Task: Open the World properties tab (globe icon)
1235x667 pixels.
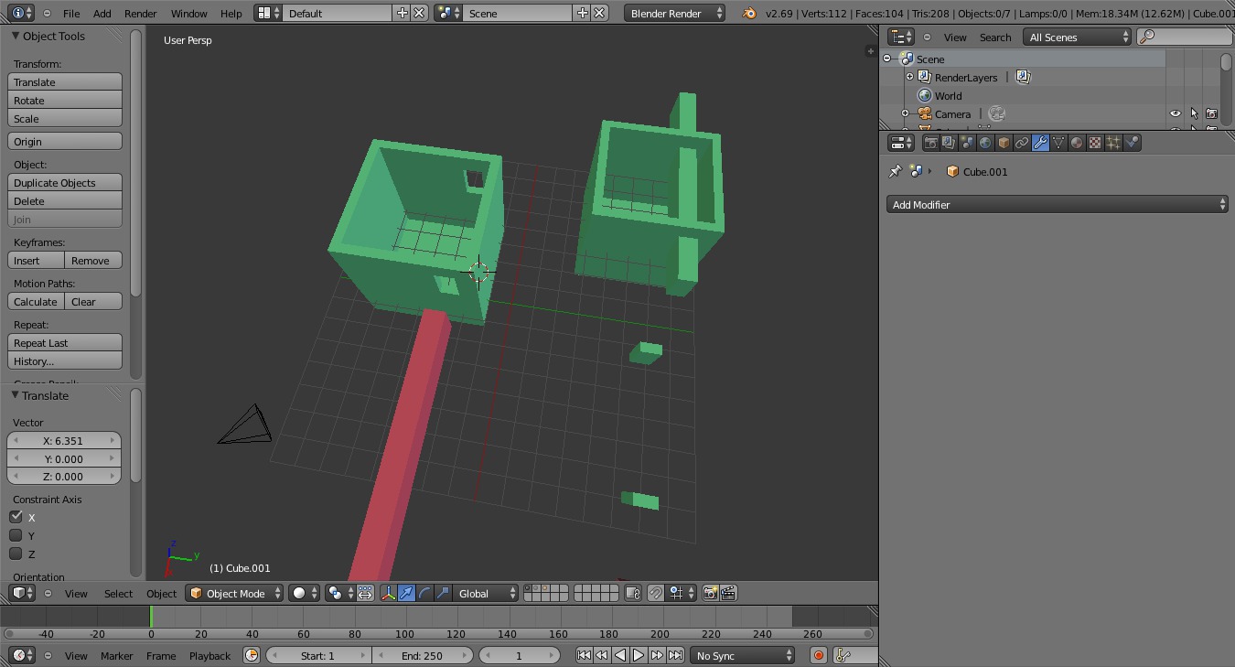Action: 985,143
